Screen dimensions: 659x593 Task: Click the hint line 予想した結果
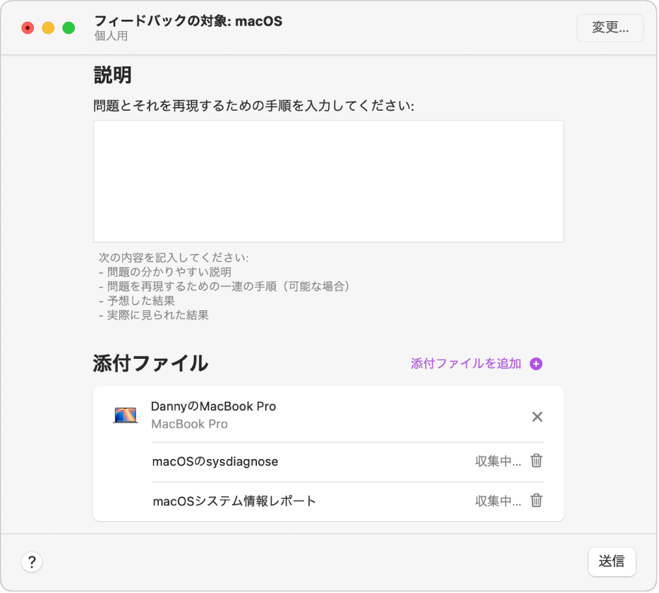pyautogui.click(x=141, y=301)
